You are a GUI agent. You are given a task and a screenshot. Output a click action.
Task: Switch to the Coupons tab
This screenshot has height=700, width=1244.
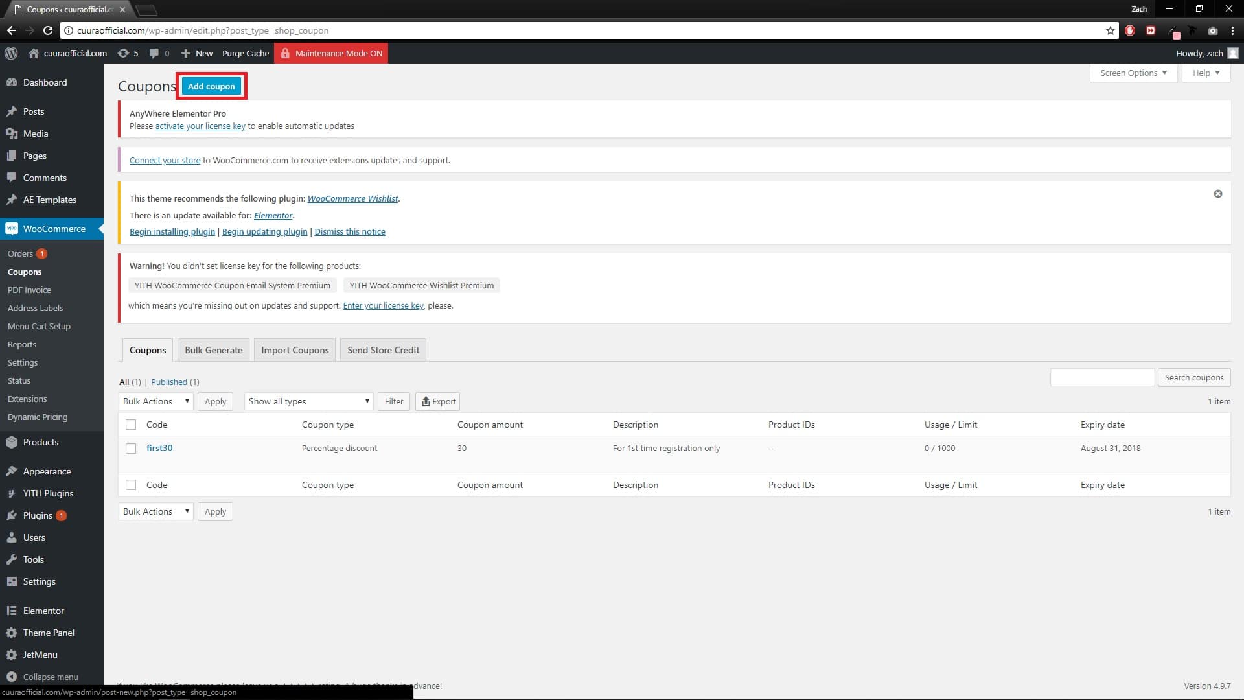(148, 350)
